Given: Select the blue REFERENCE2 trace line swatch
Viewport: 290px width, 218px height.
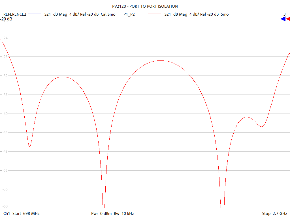Looking at the screenshot, I should (x=34, y=14).
